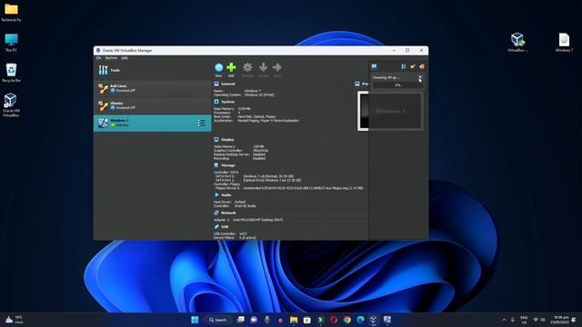Click the 0% power-up progress bar
582x327 pixels.
pyautogui.click(x=397, y=85)
